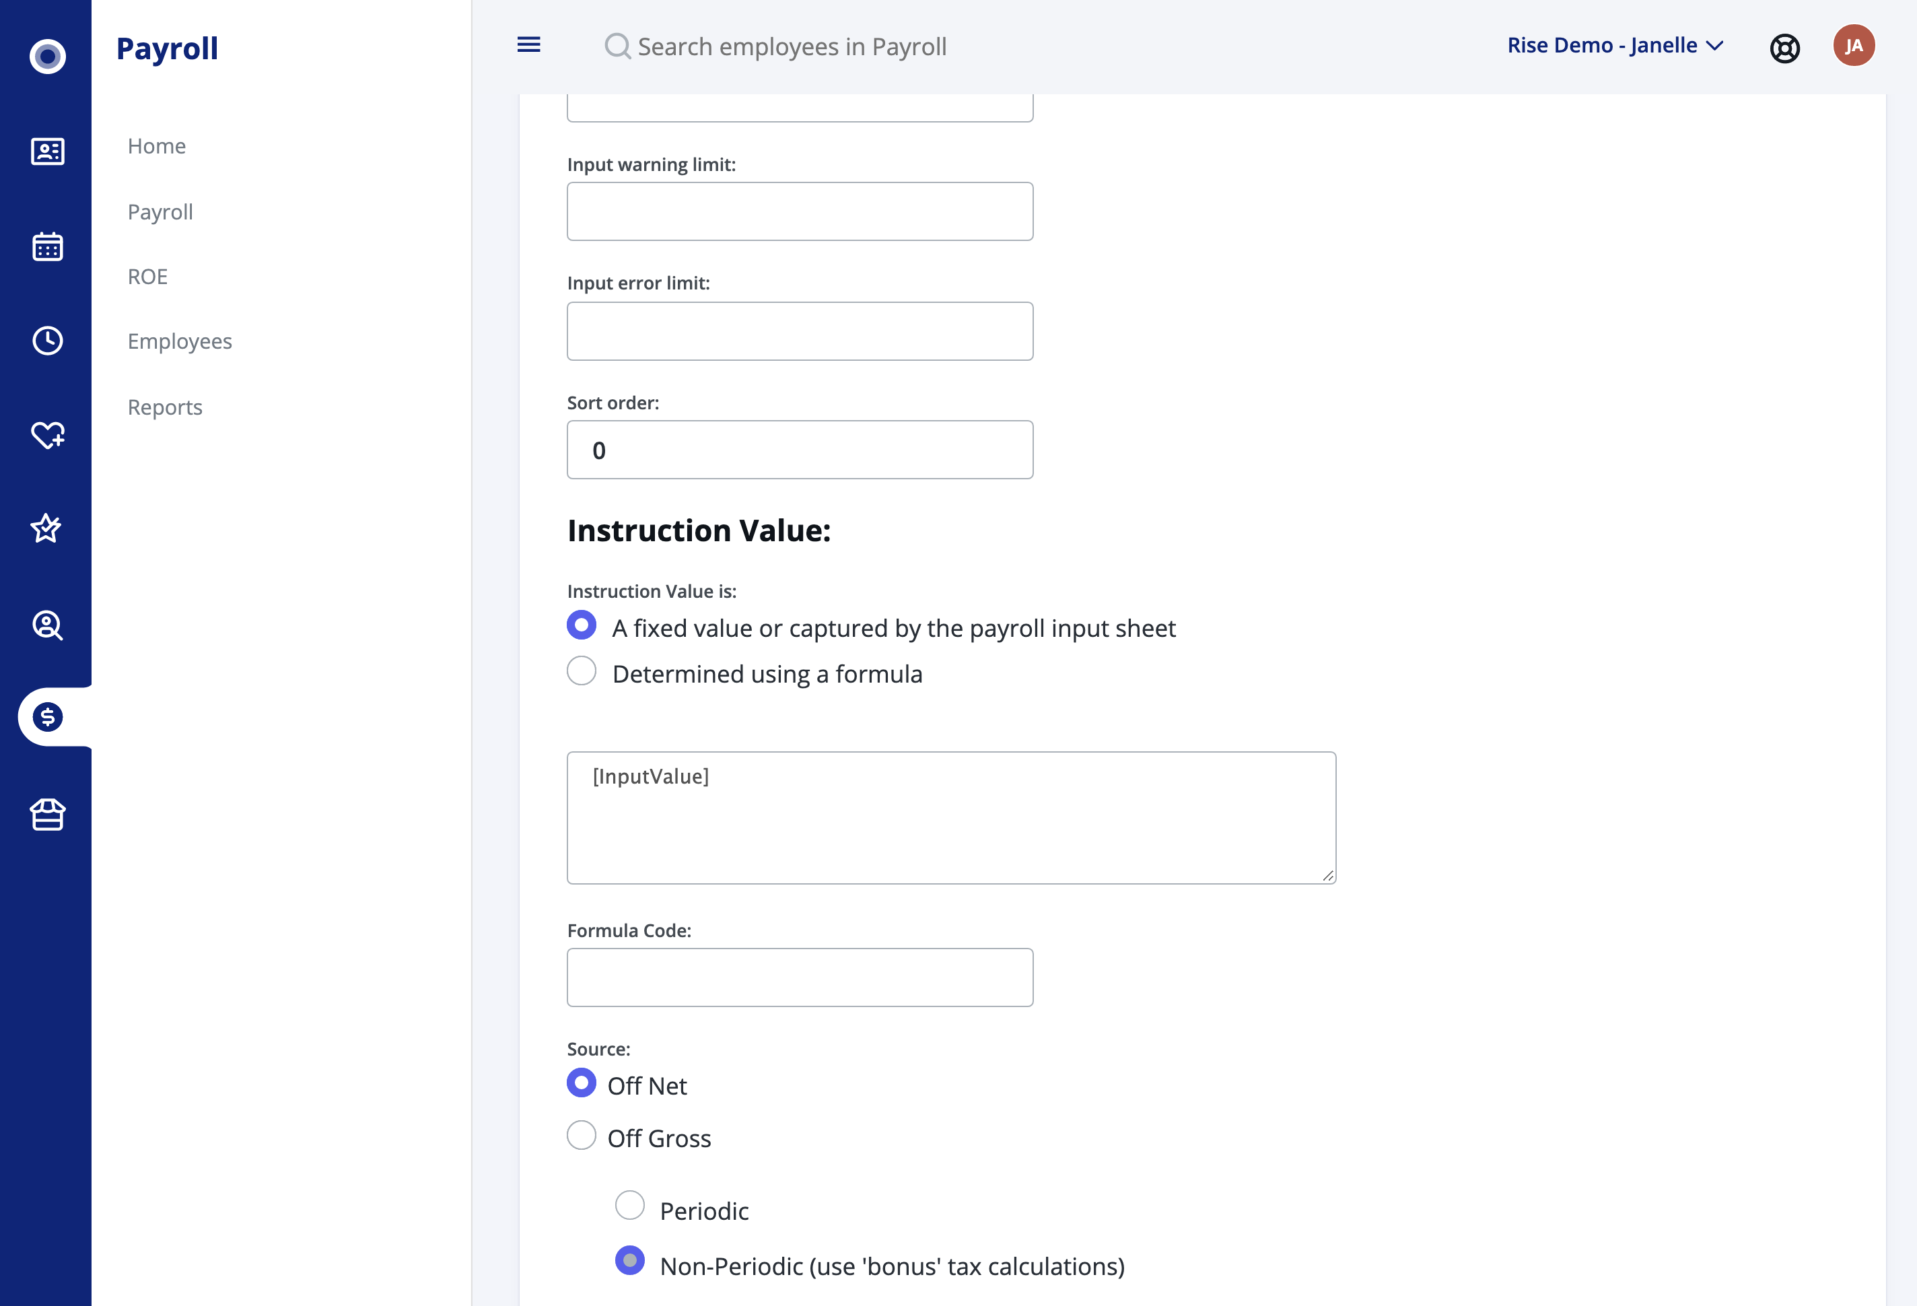Open the clock time tracking sidebar icon
1917x1306 pixels.
click(x=47, y=341)
